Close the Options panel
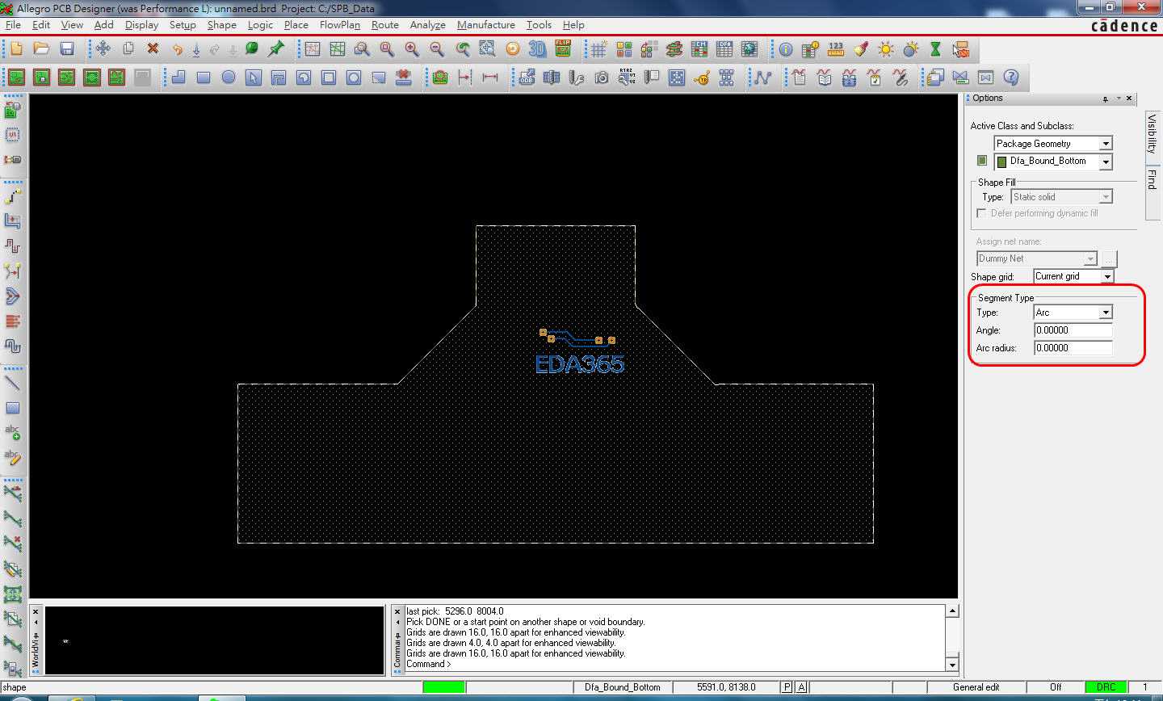 pos(1129,99)
